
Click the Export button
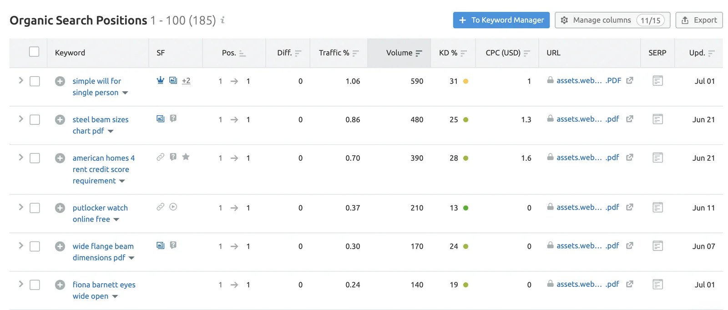tap(699, 20)
